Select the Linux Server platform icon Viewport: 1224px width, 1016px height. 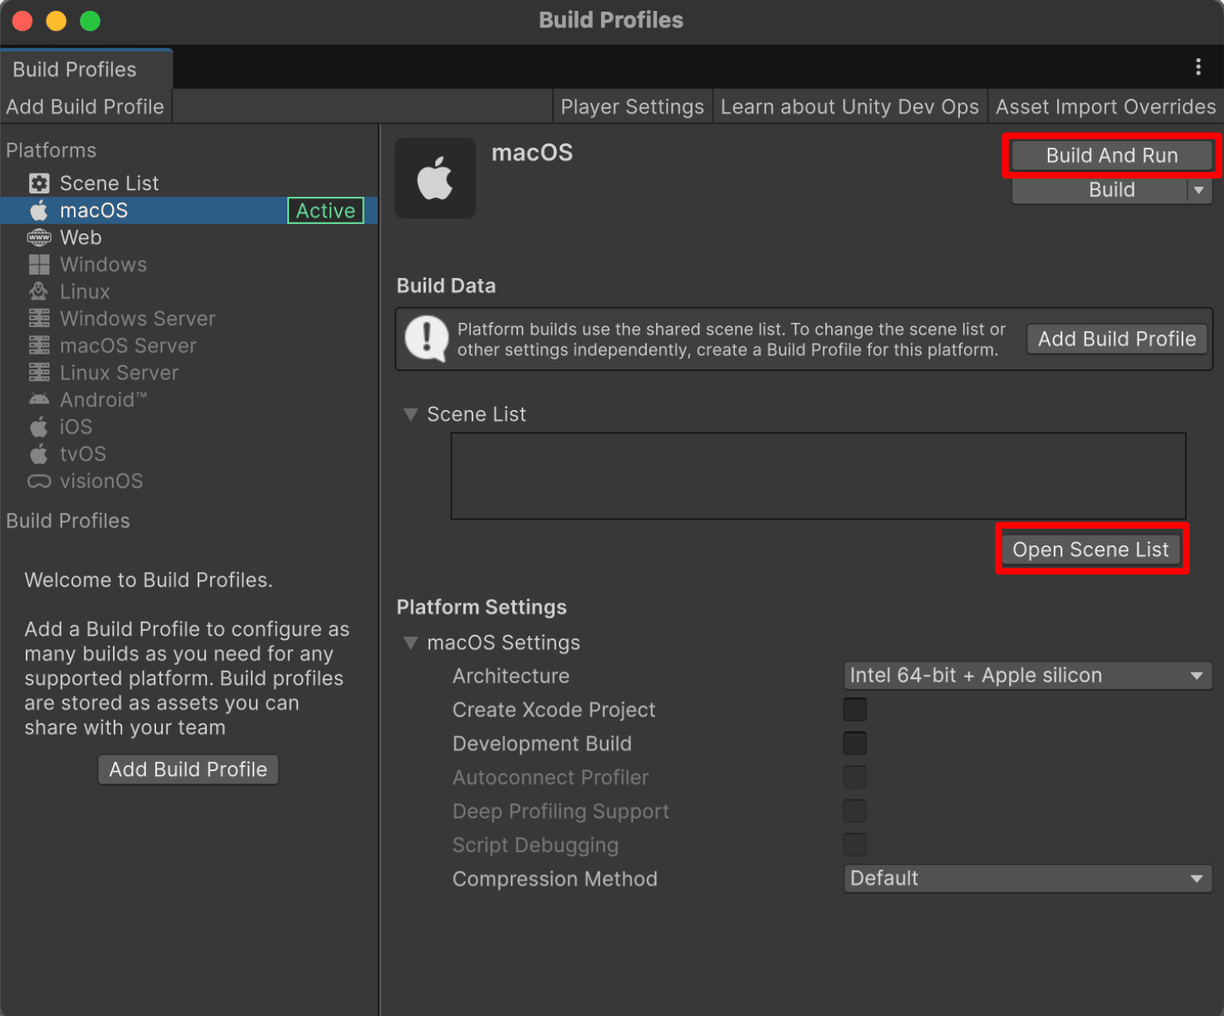pyautogui.click(x=38, y=373)
